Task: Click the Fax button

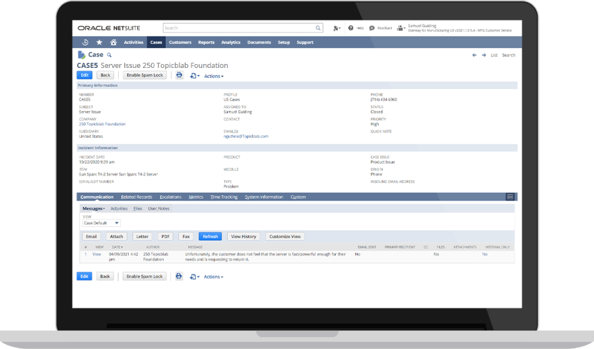Action: point(186,237)
